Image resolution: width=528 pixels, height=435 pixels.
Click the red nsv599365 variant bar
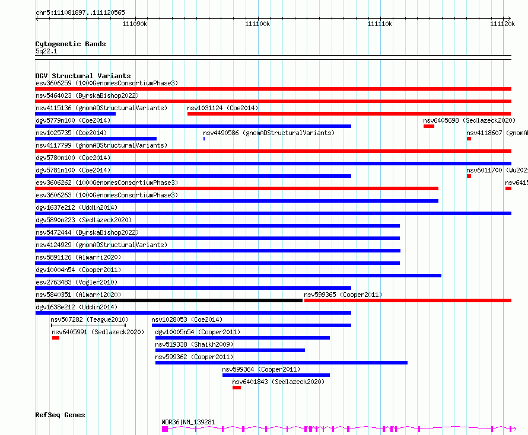point(408,300)
